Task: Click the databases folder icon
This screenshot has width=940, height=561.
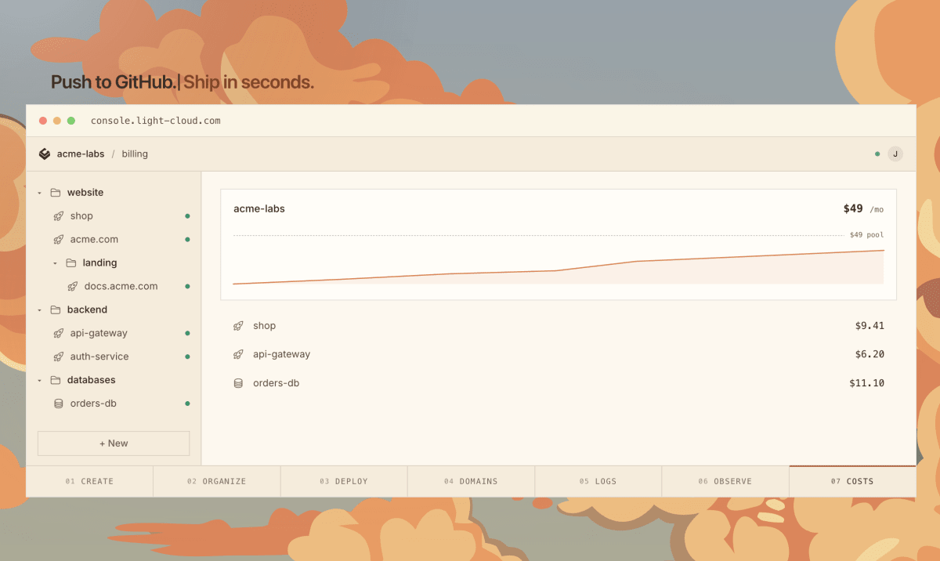Action: pos(56,381)
